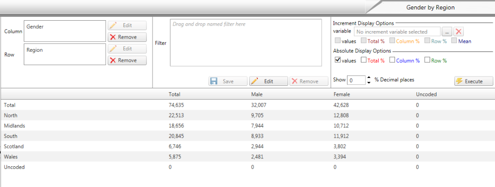Click Midlands total value 18,656

[x=176, y=126]
